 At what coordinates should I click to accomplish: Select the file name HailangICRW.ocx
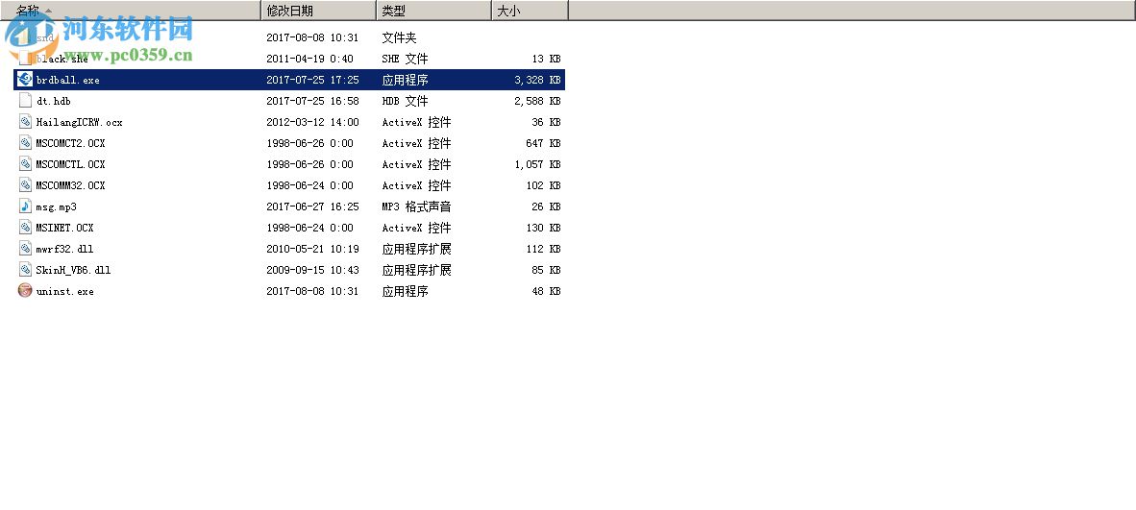click(x=80, y=122)
